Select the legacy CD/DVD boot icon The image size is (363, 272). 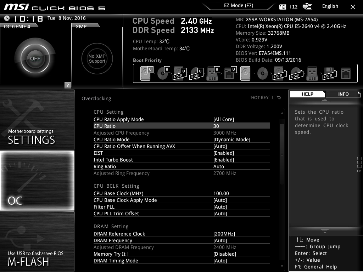[x=262, y=74]
